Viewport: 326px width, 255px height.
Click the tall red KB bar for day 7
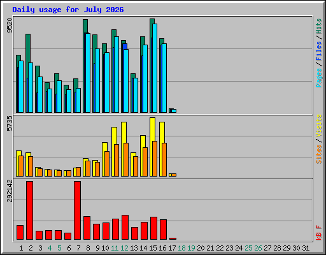tap(78, 210)
